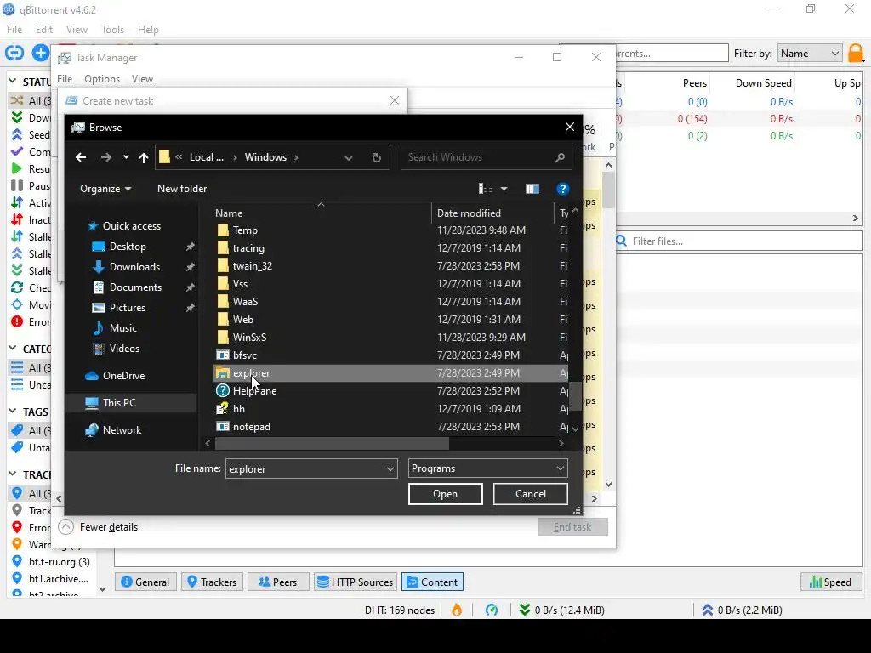Image resolution: width=871 pixels, height=653 pixels.
Task: Open qBittorrent Tools menu
Action: pos(113,30)
